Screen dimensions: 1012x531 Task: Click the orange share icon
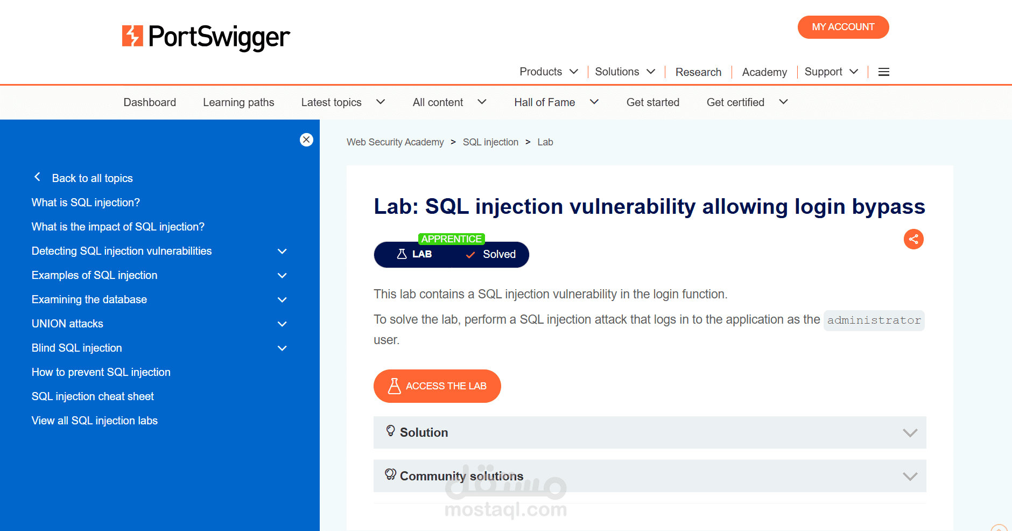point(913,239)
